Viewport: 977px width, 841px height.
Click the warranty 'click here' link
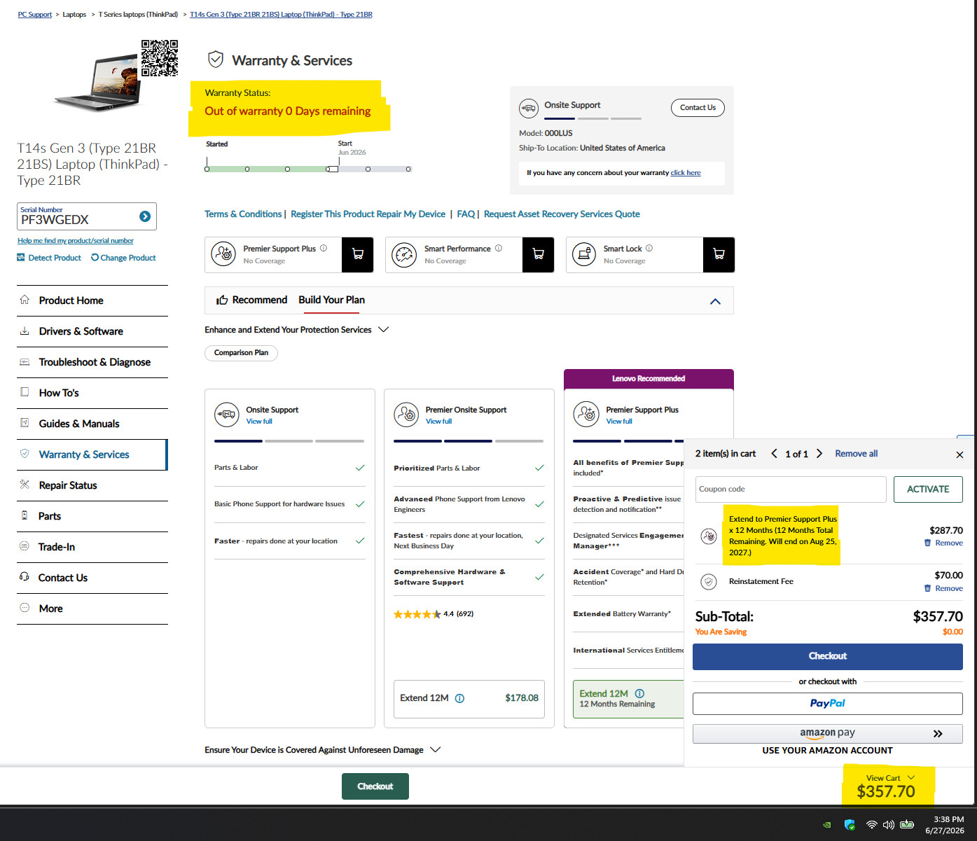coord(686,173)
